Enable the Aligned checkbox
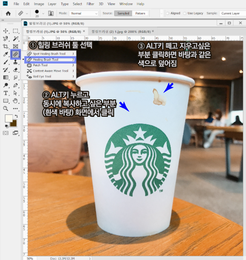The image size is (246, 260). click(x=168, y=13)
